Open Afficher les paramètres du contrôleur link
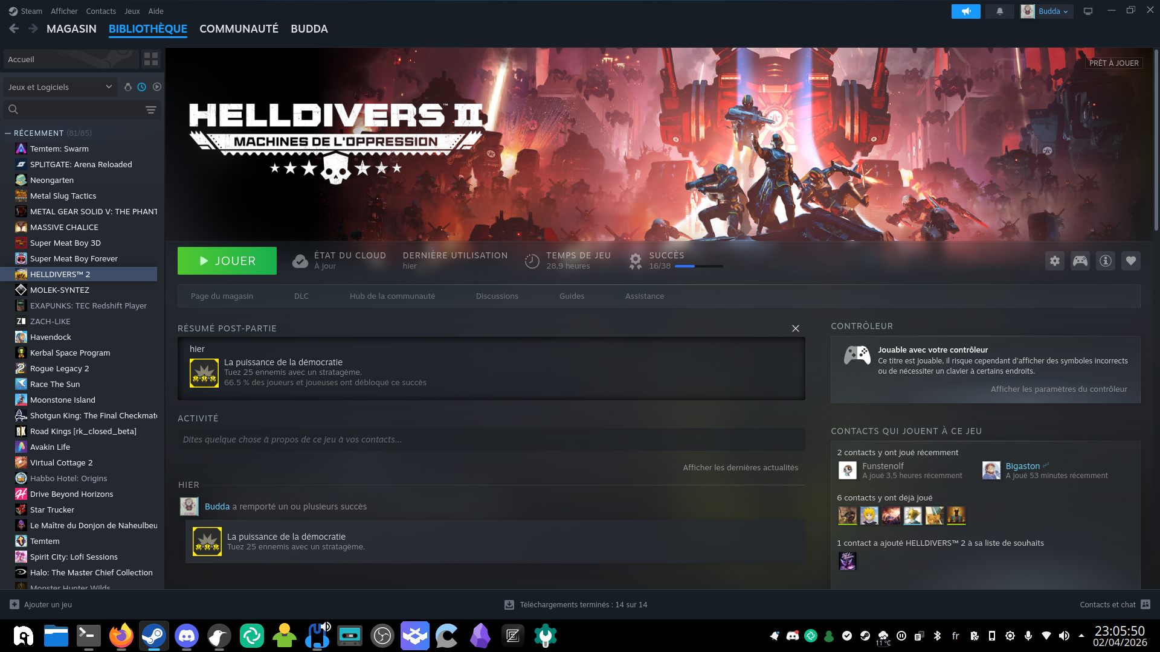The height and width of the screenshot is (652, 1160). 1058,389
